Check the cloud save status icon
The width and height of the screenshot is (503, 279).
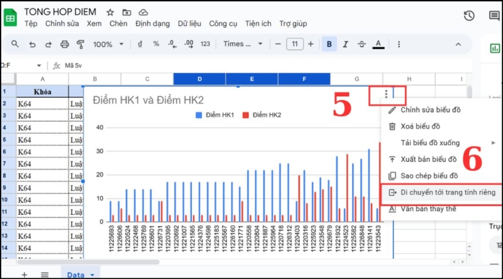tap(143, 13)
